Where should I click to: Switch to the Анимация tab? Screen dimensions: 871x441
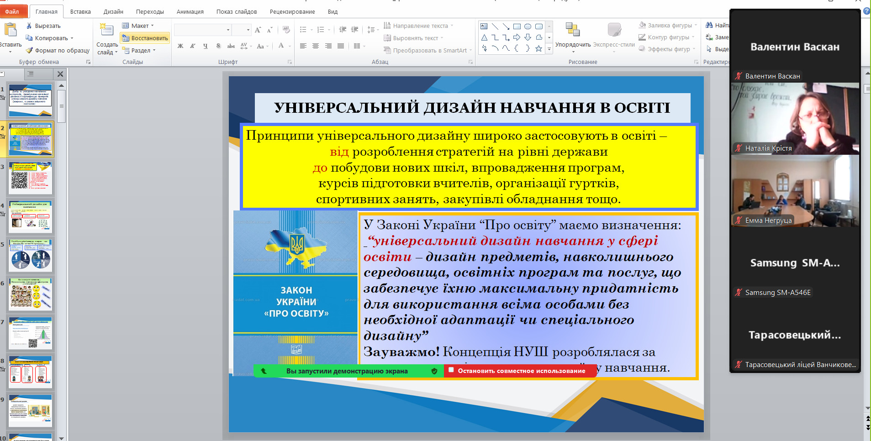(190, 11)
